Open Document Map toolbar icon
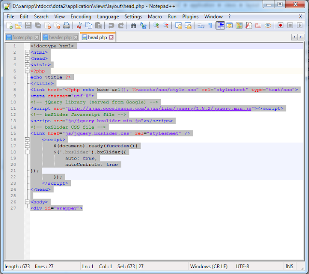The height and width of the screenshot is (274, 309). [239, 26]
